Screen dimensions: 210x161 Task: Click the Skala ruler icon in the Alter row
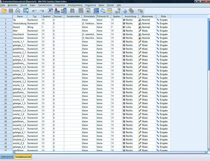(x=140, y=31)
